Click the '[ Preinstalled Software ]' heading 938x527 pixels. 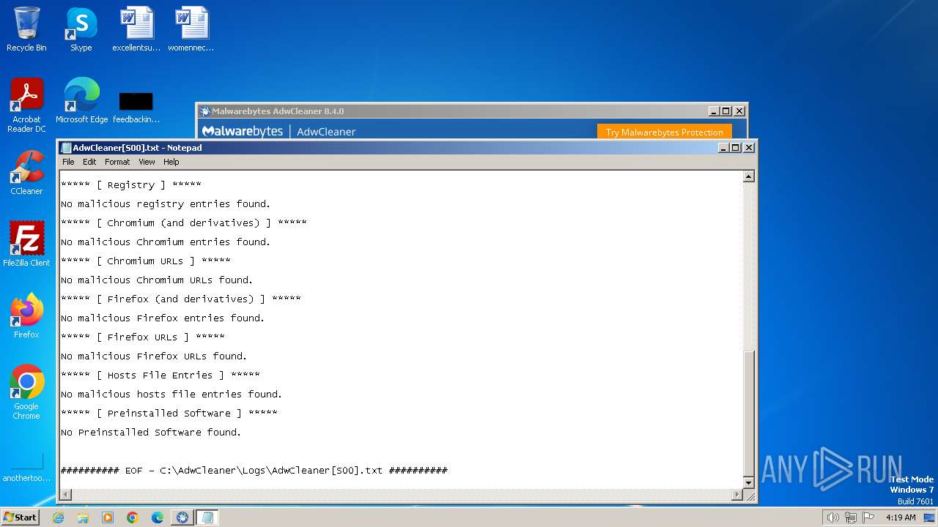(x=169, y=414)
